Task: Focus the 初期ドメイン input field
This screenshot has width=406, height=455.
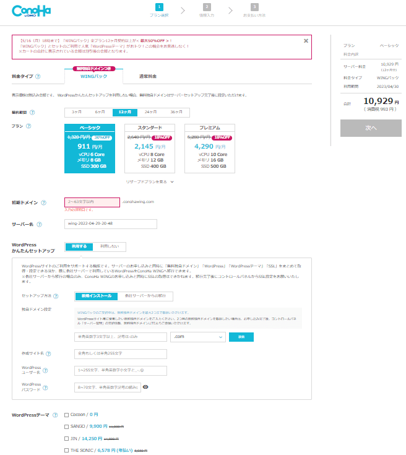Action: point(92,202)
